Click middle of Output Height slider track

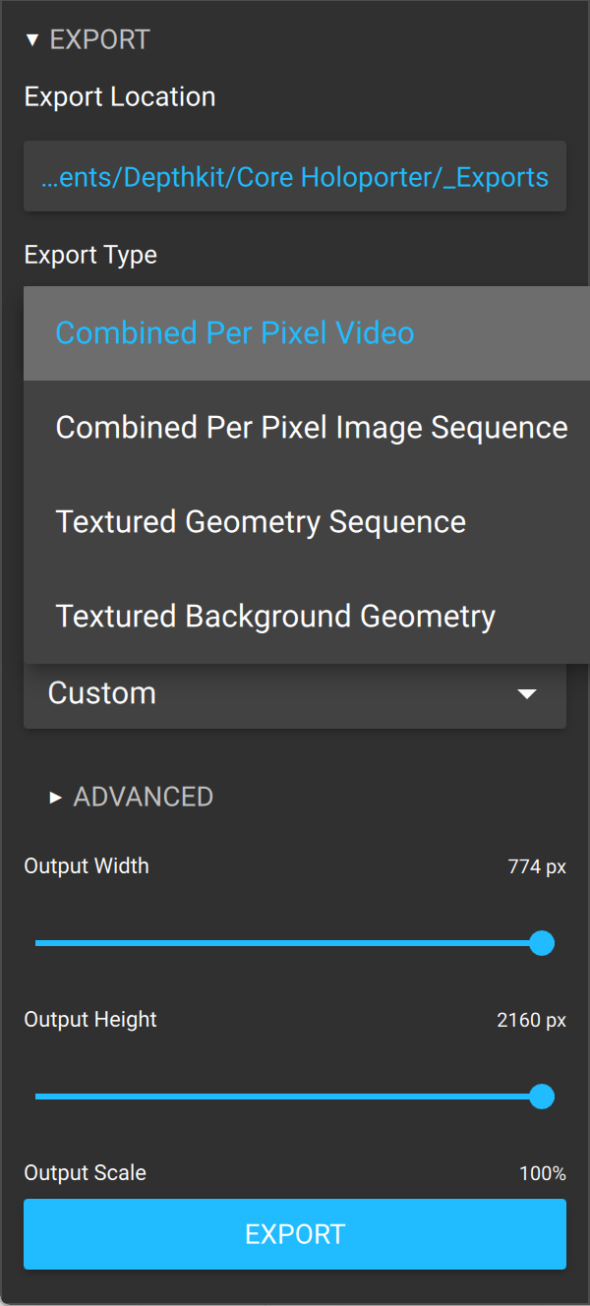[x=288, y=1097]
